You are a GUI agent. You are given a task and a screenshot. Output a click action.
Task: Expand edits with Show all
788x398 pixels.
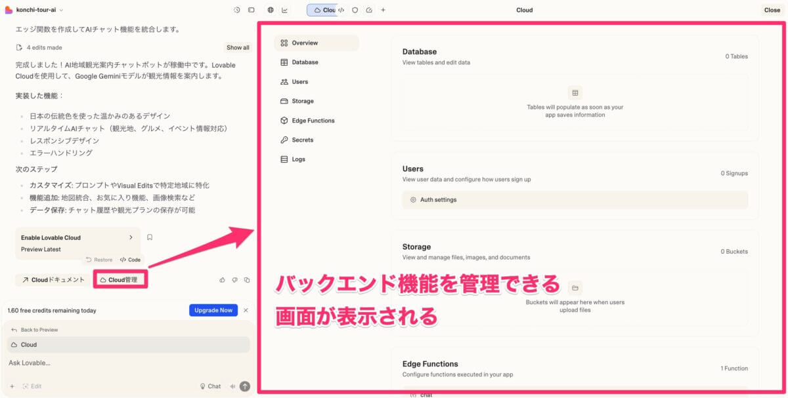click(238, 47)
